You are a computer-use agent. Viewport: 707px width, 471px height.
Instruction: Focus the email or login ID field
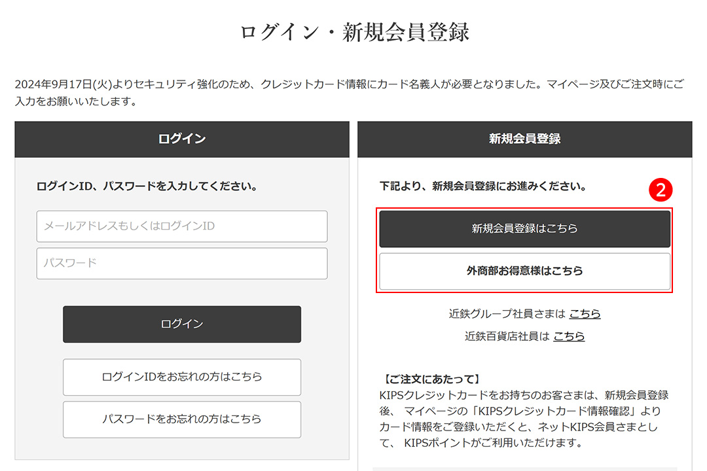pyautogui.click(x=182, y=226)
